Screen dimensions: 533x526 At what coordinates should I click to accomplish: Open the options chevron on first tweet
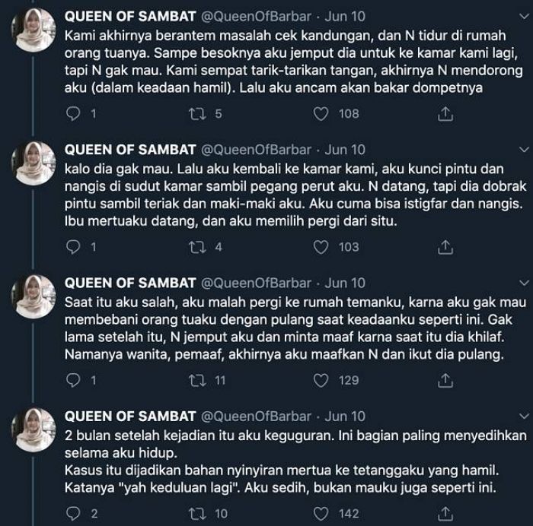click(525, 16)
